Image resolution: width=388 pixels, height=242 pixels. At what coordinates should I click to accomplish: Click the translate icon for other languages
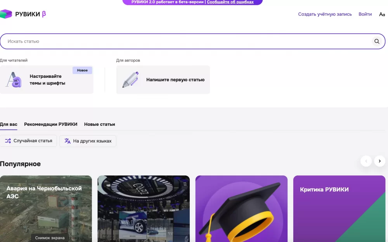coord(68,141)
